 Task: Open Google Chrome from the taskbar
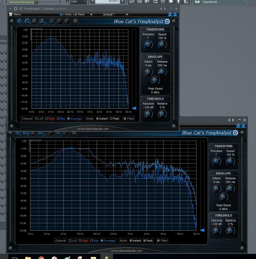tap(41, 258)
